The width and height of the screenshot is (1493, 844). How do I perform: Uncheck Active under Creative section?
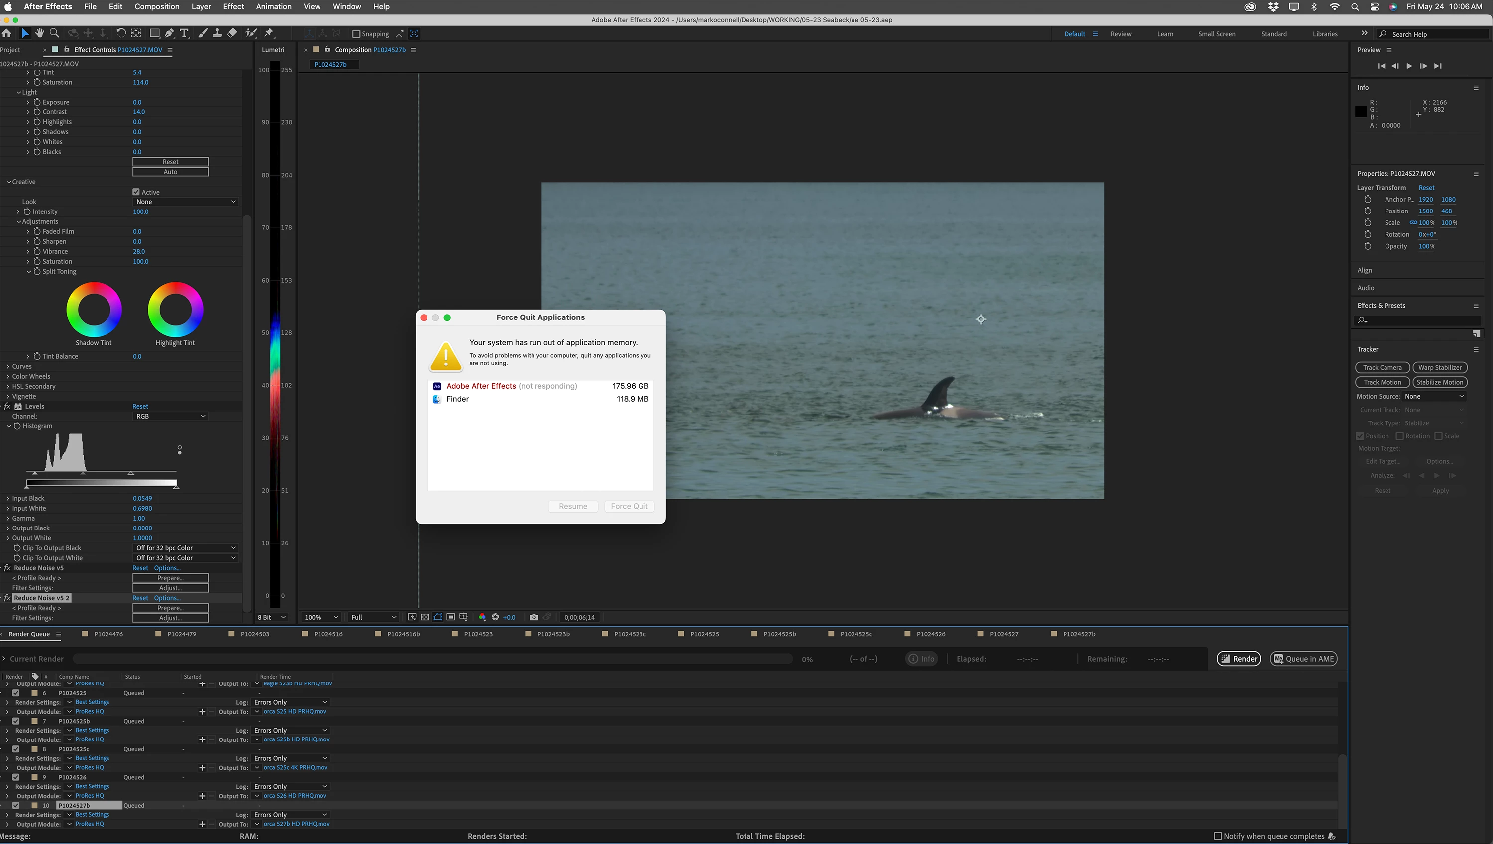click(136, 192)
